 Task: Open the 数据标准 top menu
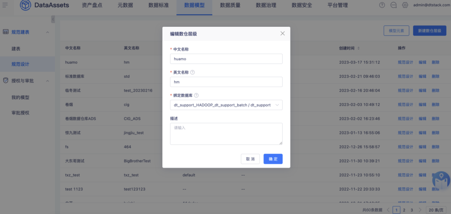coord(159,5)
